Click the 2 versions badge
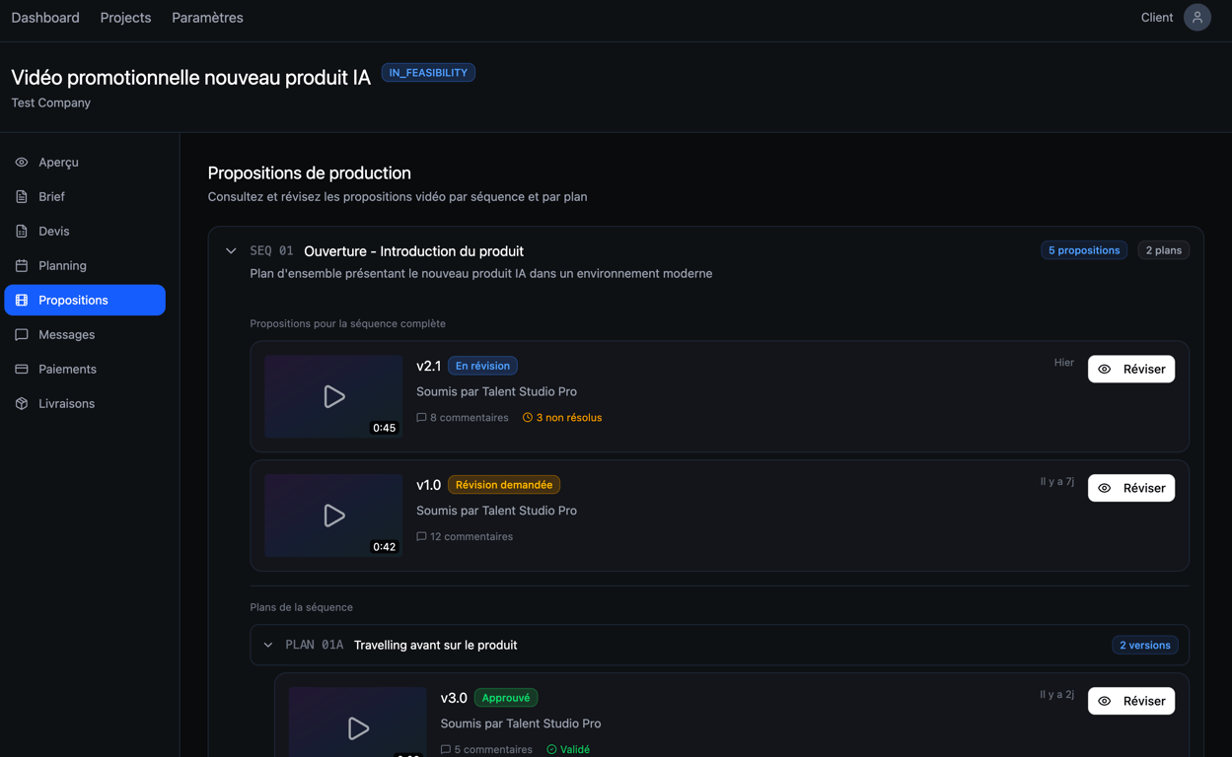The image size is (1232, 757). coord(1144,646)
